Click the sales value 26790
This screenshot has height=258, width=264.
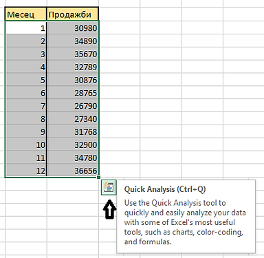tap(73, 106)
